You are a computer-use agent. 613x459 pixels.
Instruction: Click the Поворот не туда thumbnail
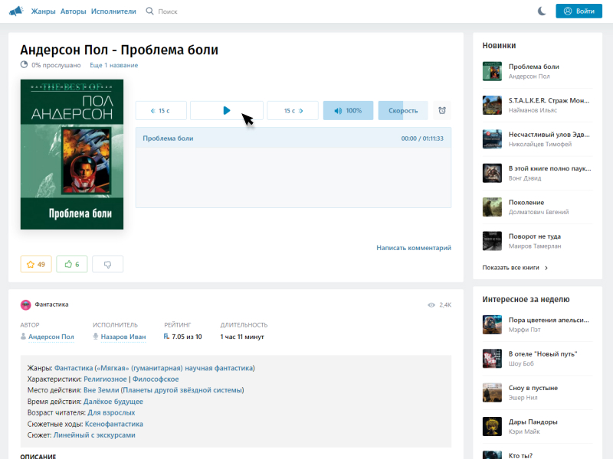pyautogui.click(x=492, y=241)
